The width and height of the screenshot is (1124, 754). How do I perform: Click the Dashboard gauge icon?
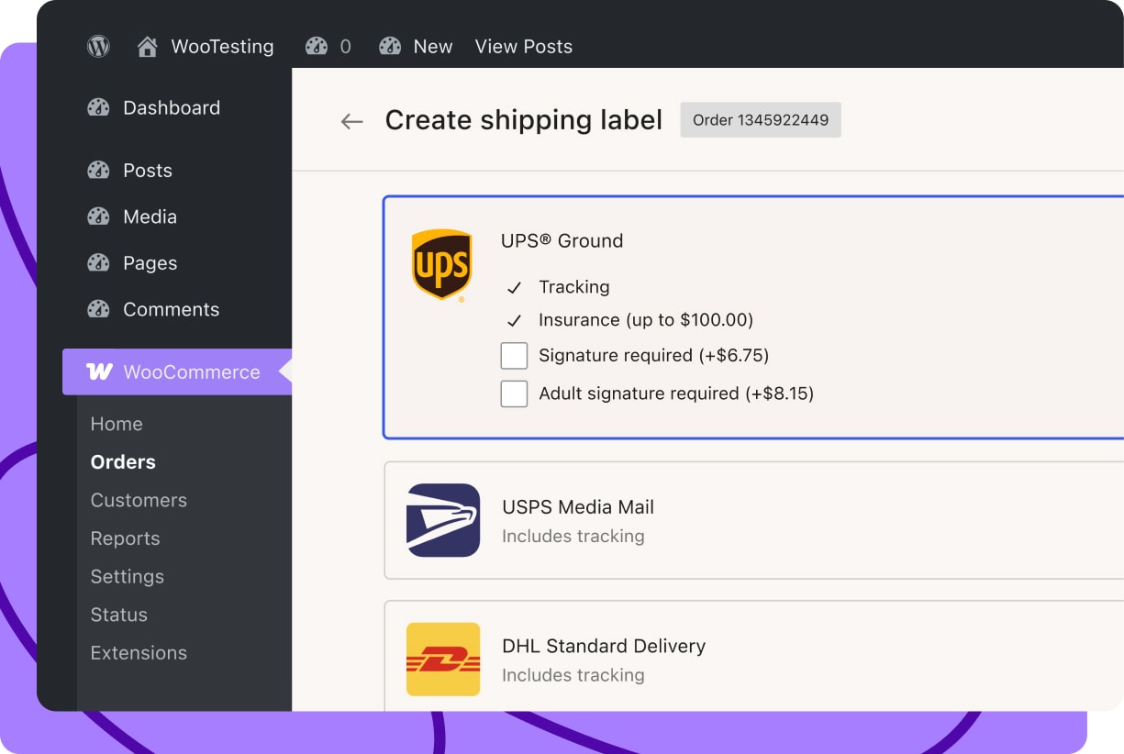coord(98,107)
